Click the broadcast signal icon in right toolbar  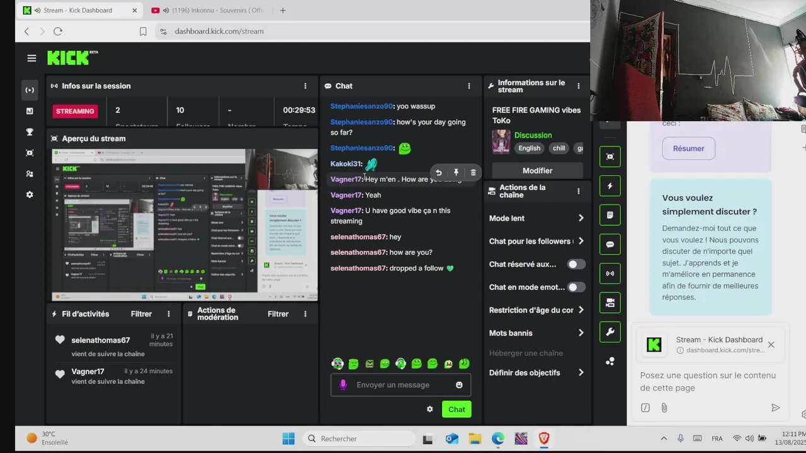[610, 274]
